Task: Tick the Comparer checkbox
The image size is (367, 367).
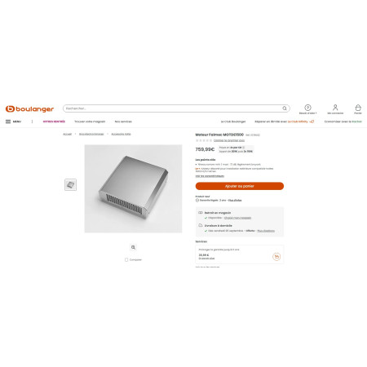Action: [126, 259]
